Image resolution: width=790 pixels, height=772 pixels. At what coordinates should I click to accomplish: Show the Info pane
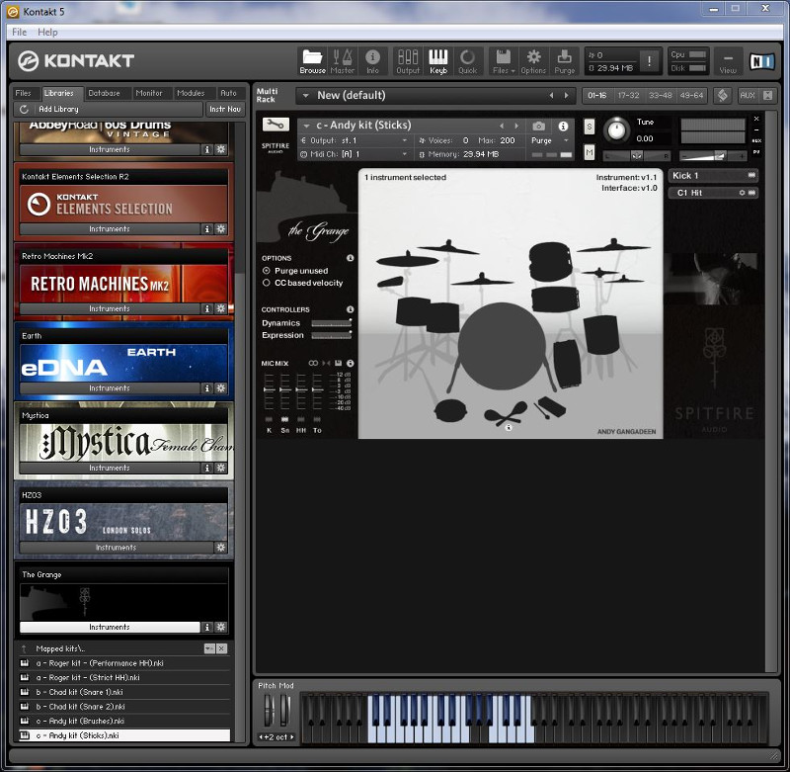(x=373, y=61)
